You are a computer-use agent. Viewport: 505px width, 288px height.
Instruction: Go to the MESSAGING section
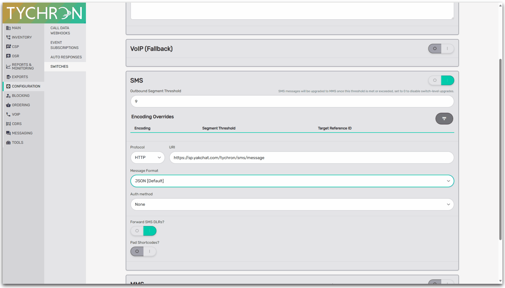[x=23, y=133]
